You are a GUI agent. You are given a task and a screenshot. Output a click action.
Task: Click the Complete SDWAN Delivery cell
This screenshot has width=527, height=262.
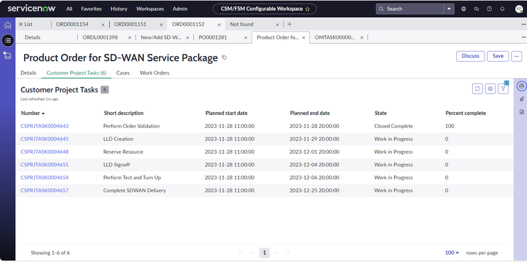click(x=134, y=191)
